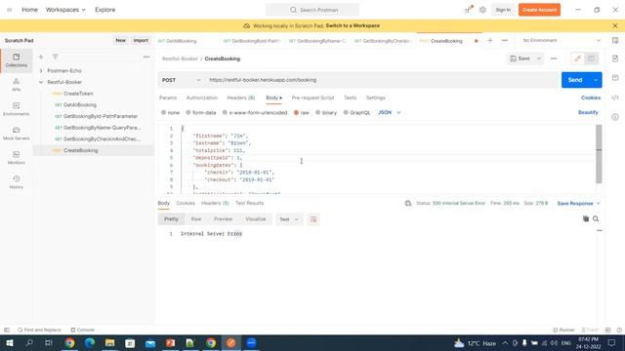
Task: Click the Search Postman field
Action: click(x=312, y=10)
